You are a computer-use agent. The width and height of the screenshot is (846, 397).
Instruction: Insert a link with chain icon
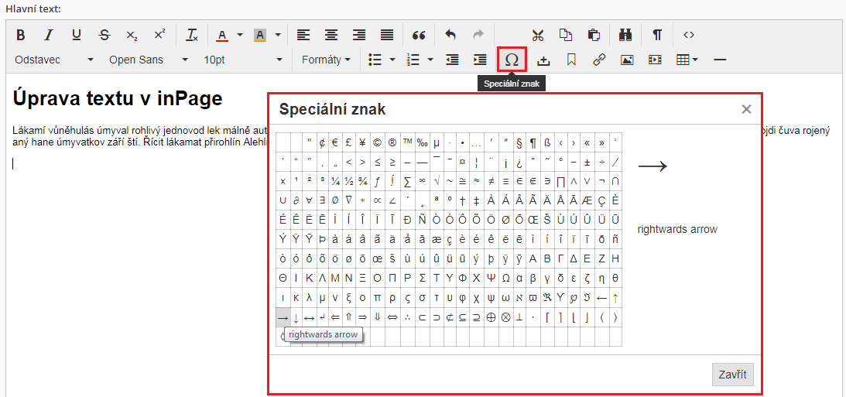pos(598,60)
